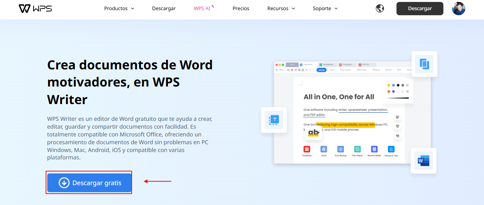The height and width of the screenshot is (205, 484).
Task: Select the Presentation tab in illustration
Action: 347,64
